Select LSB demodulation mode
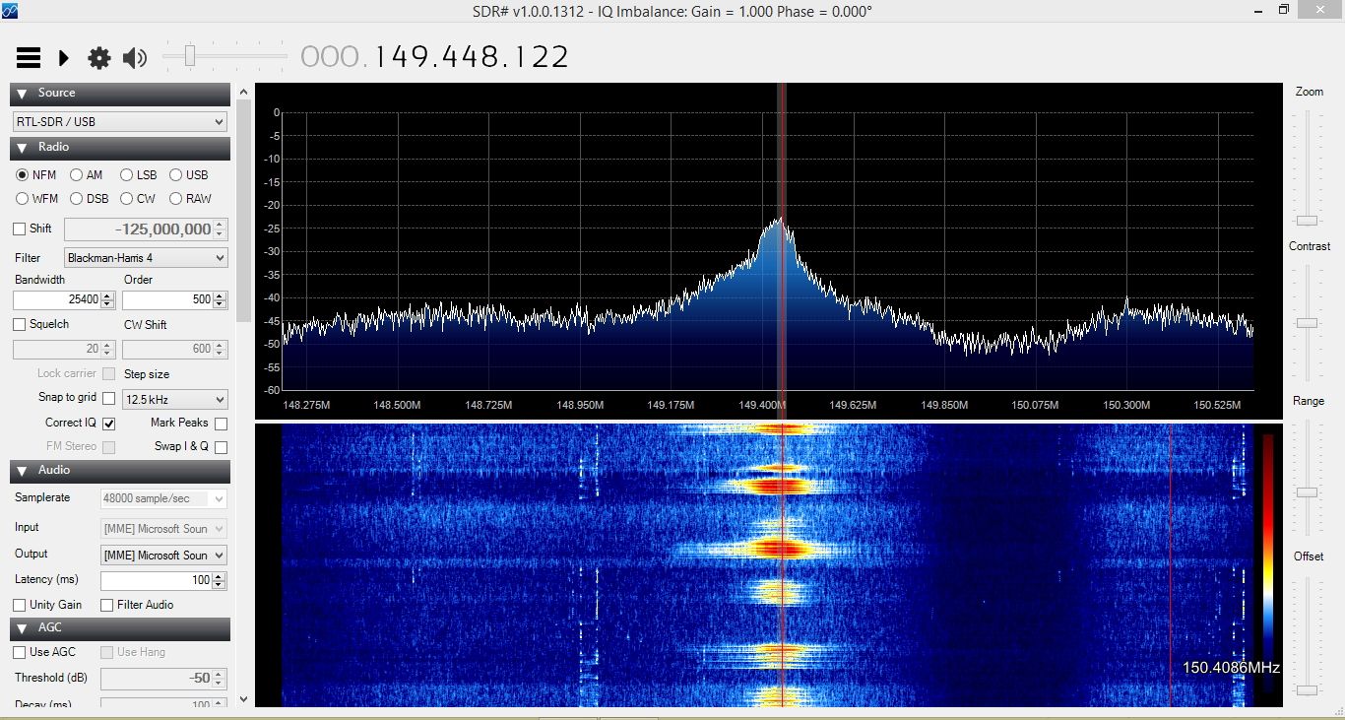This screenshot has height=720, width=1345. click(x=139, y=175)
